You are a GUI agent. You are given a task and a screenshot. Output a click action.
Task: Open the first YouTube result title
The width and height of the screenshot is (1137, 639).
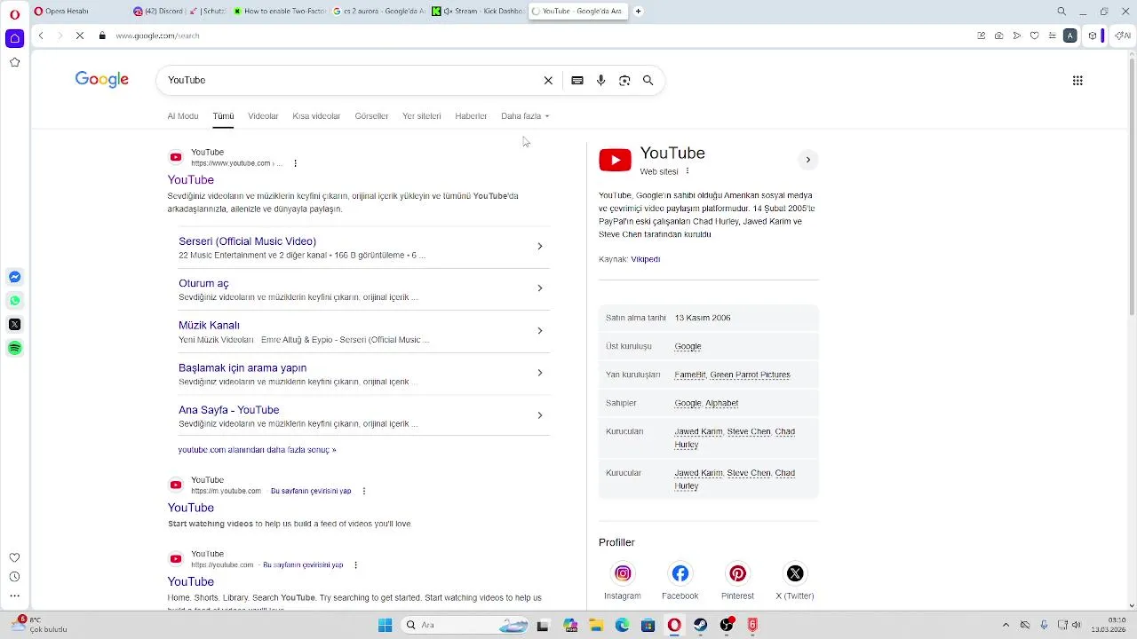coord(191,180)
